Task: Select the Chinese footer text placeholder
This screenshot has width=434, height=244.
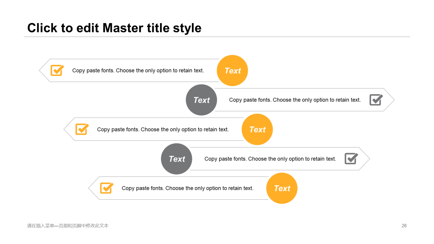Action: point(68,226)
